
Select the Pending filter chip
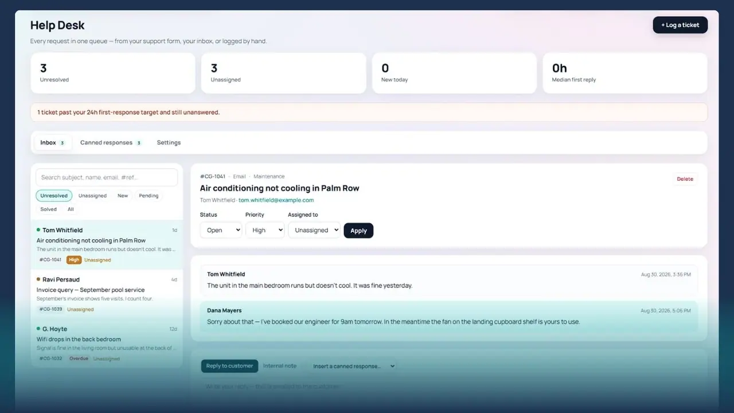pos(149,196)
